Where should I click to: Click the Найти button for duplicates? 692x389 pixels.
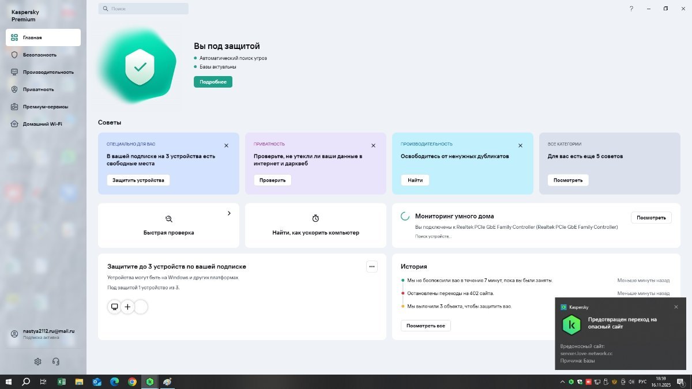(x=415, y=180)
